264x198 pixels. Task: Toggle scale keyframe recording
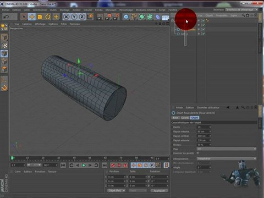[140, 166]
